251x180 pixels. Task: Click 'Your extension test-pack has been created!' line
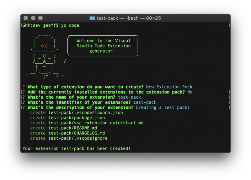[x=76, y=148]
